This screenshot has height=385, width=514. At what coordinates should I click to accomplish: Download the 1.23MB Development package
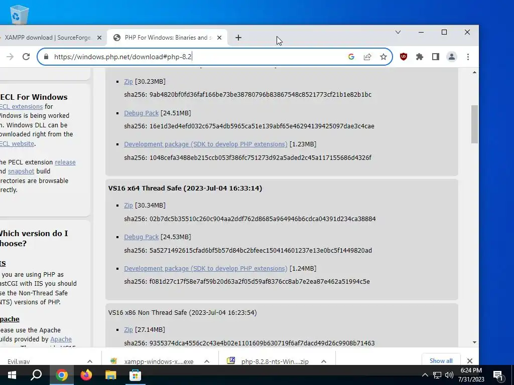pos(205,144)
